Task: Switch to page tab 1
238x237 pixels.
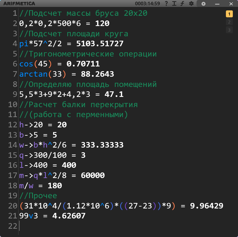Action: click(x=229, y=14)
